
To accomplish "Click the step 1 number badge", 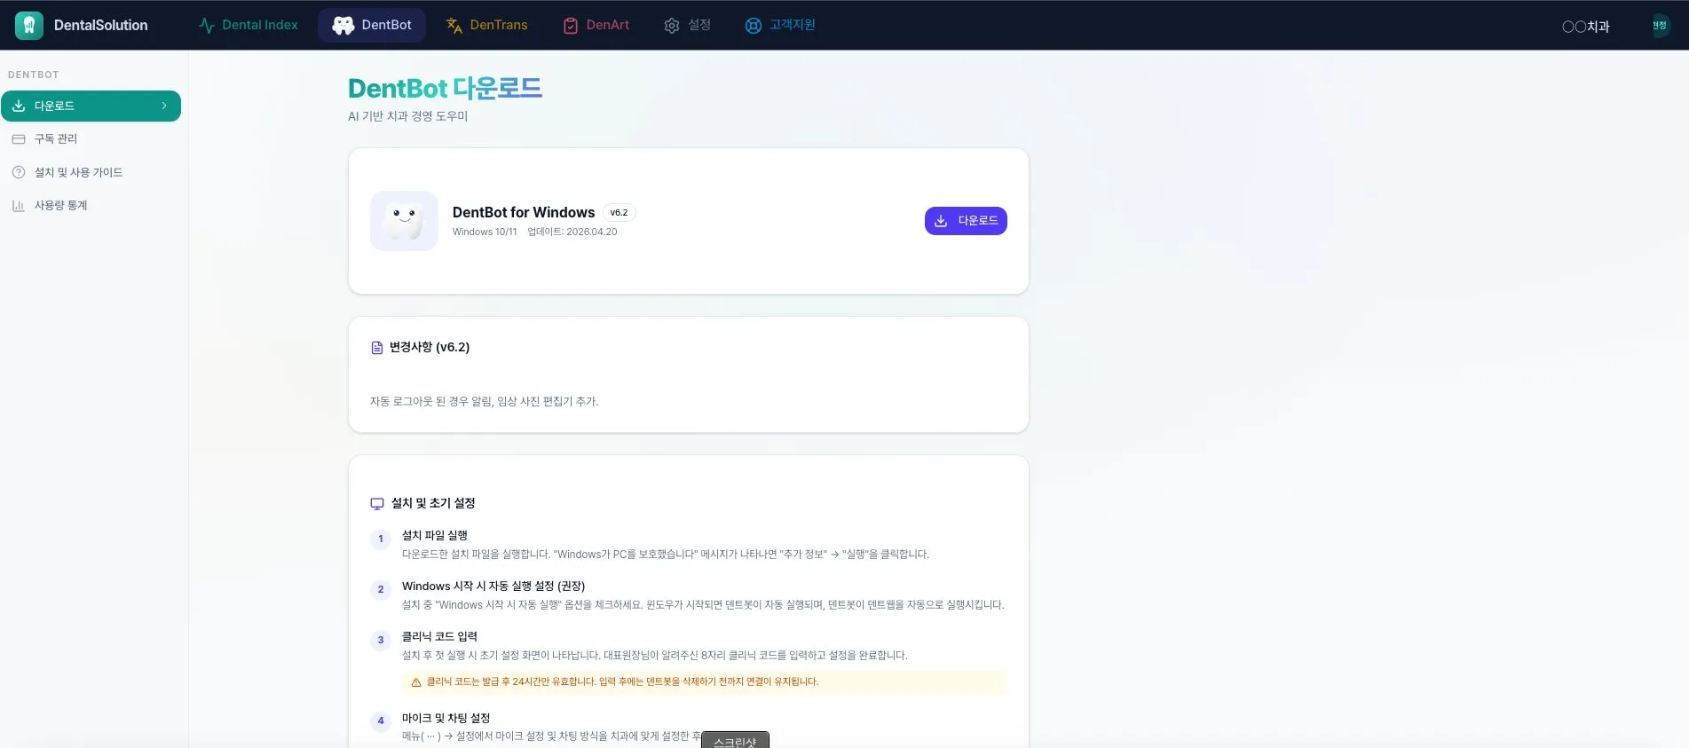I will [x=381, y=539].
